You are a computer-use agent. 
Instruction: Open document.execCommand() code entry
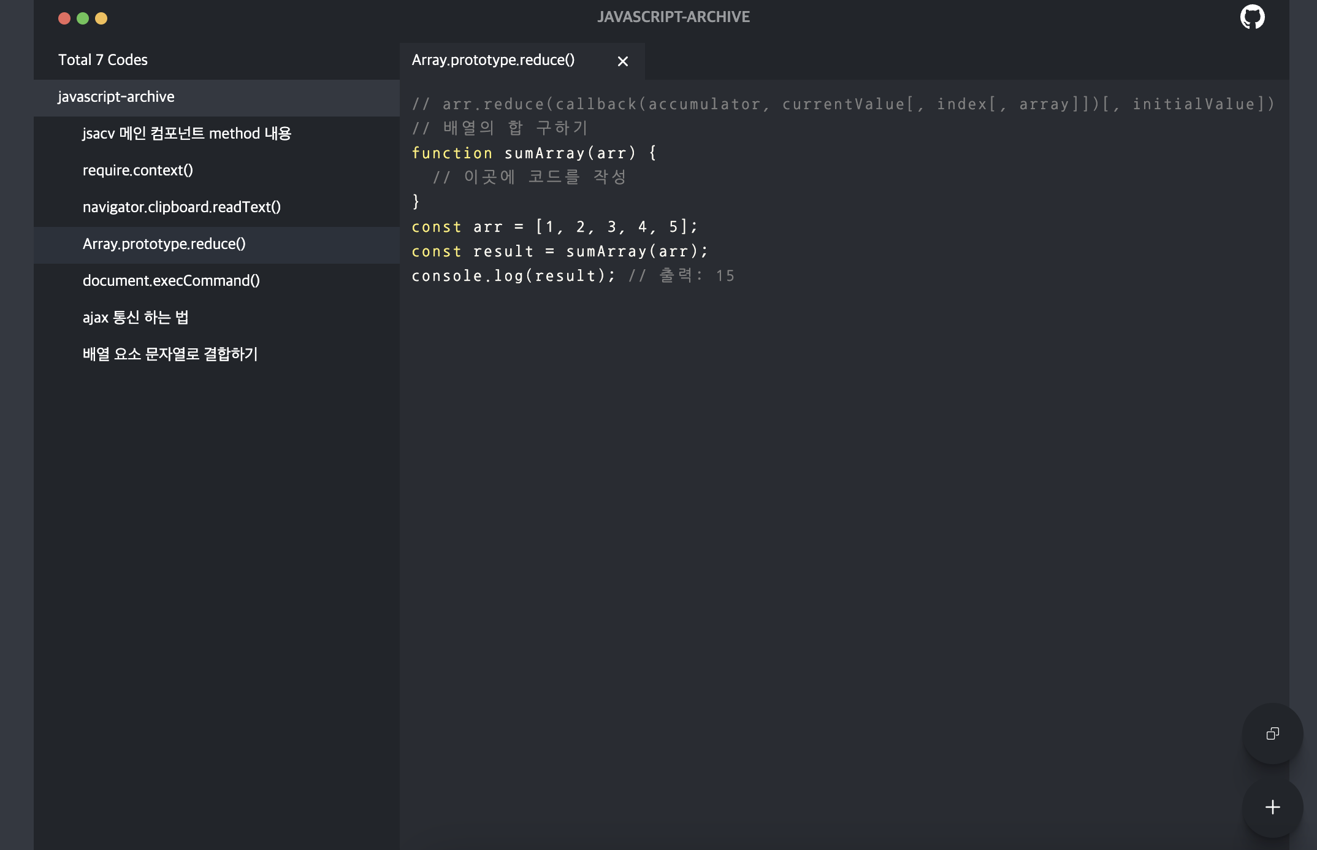171,281
